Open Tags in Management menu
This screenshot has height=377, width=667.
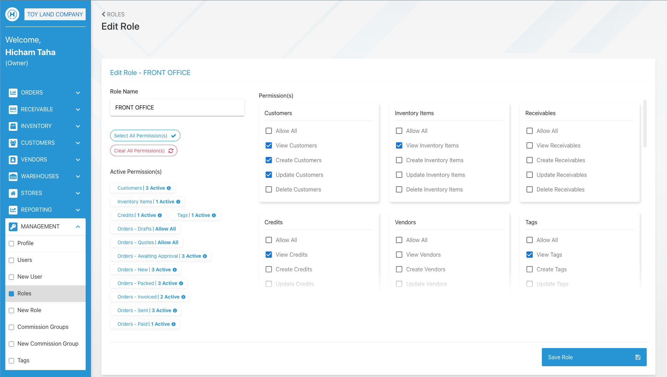[45, 361]
